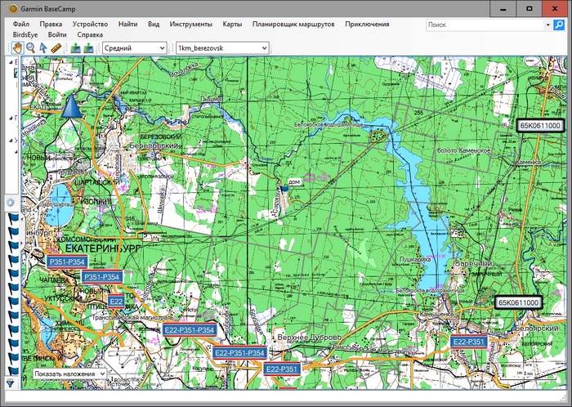Select the Zoom magnifier tool
572x407 pixels.
31,48
